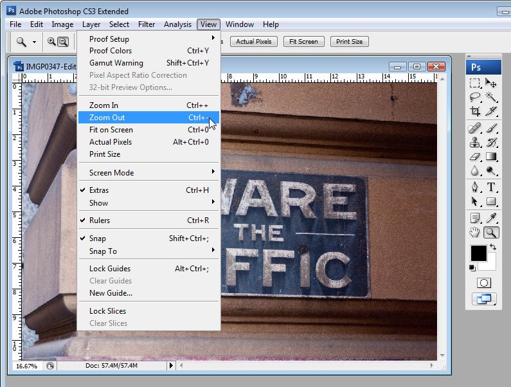Image resolution: width=511 pixels, height=387 pixels.
Task: Open the status bar info flyout arrow
Action: coord(171,366)
